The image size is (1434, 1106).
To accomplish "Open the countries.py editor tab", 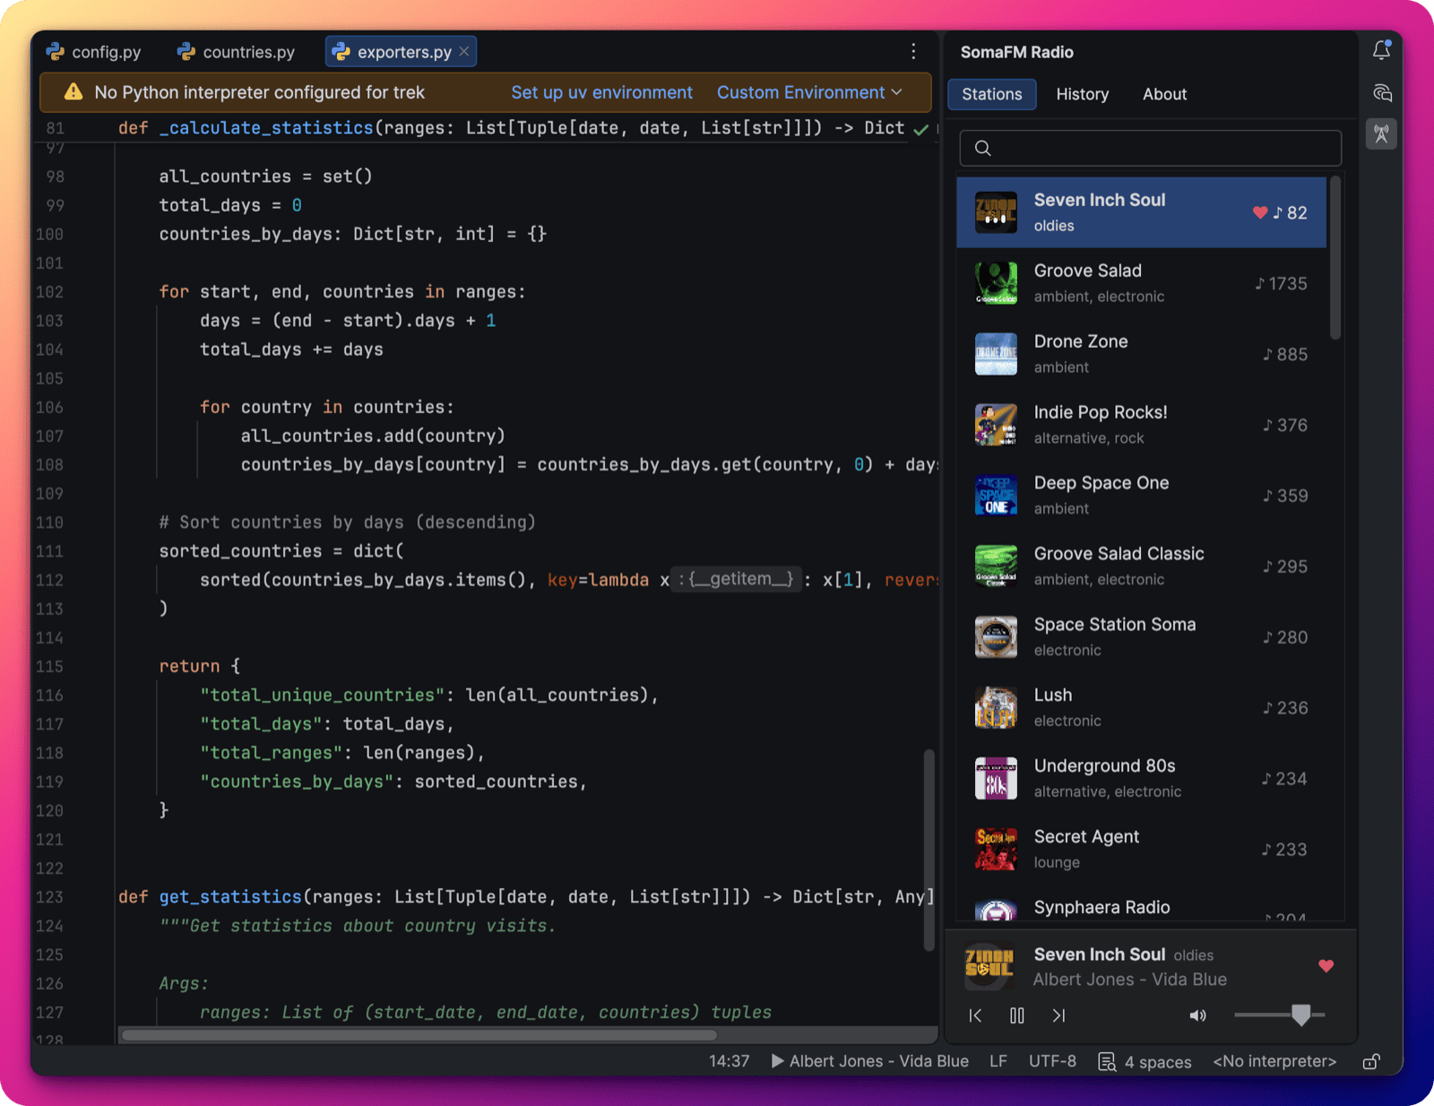I will pos(237,52).
